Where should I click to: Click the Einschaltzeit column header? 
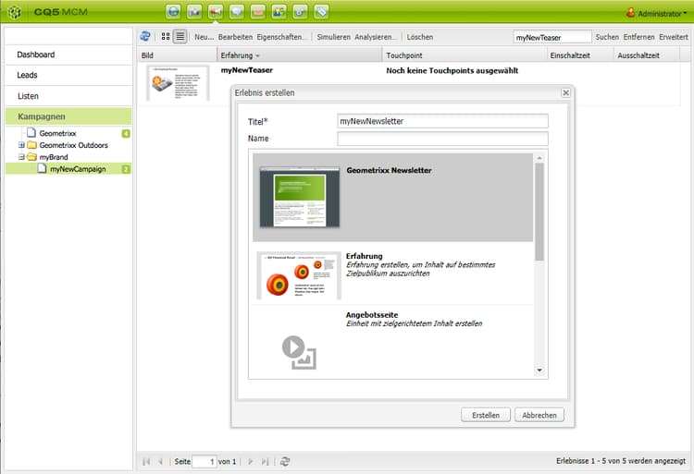tap(580, 55)
